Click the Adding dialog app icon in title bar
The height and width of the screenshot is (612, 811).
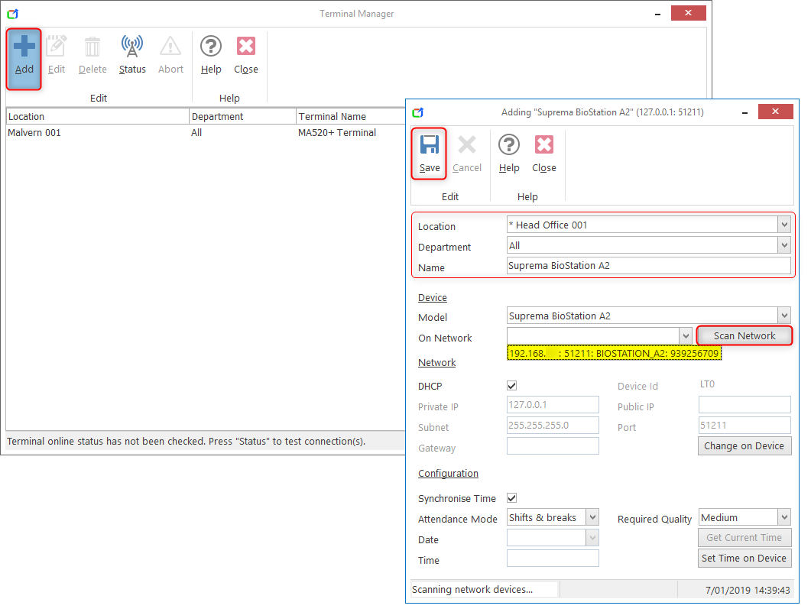(x=418, y=112)
